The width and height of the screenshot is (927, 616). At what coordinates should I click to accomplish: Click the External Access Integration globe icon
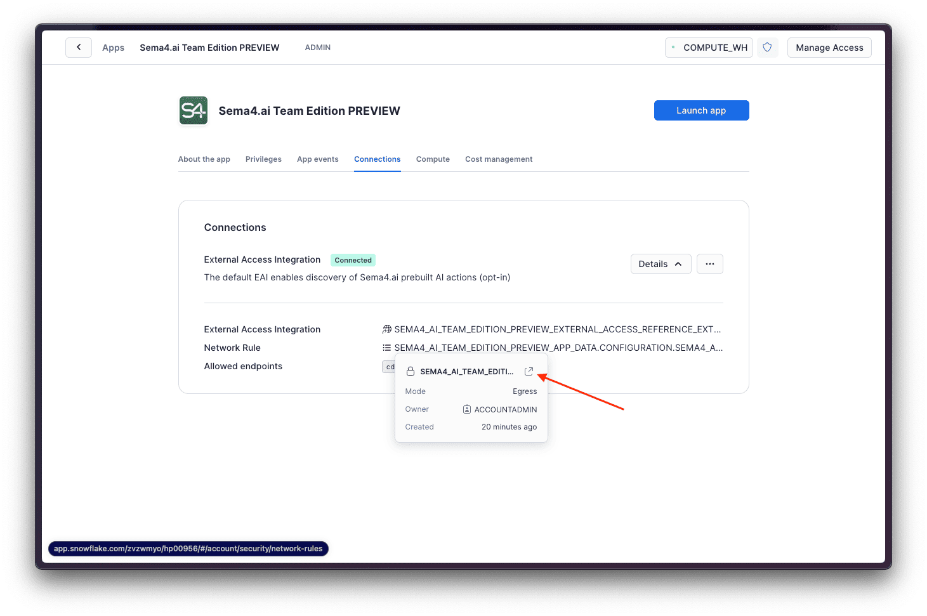(x=386, y=329)
